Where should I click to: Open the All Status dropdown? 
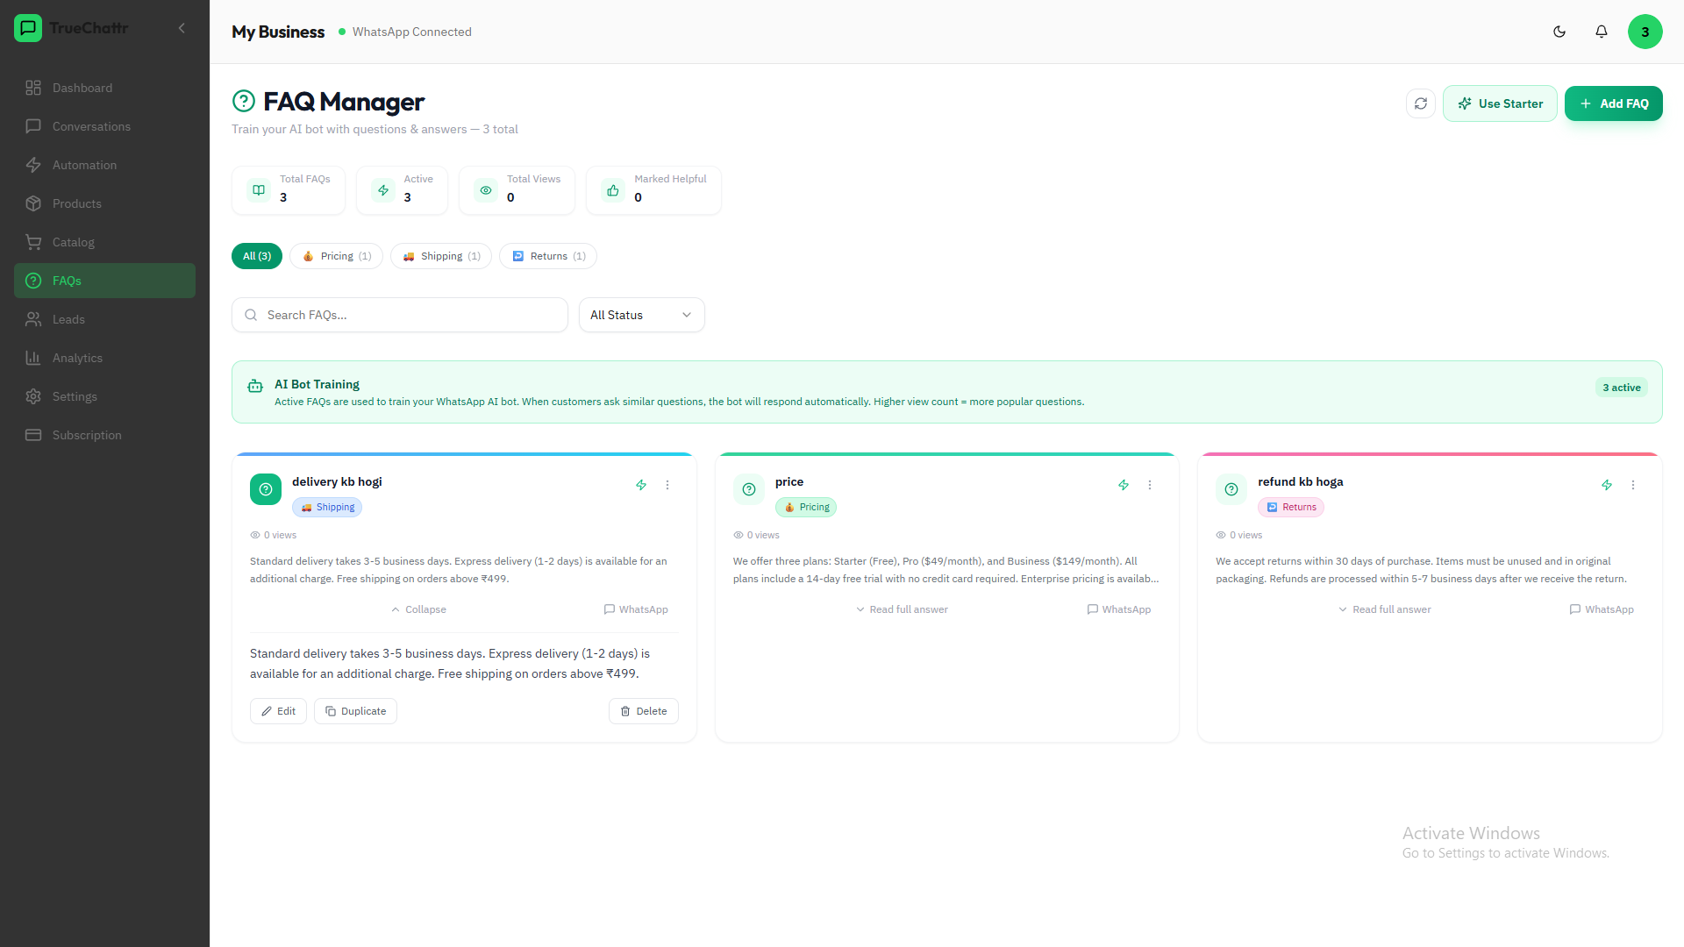tap(641, 315)
